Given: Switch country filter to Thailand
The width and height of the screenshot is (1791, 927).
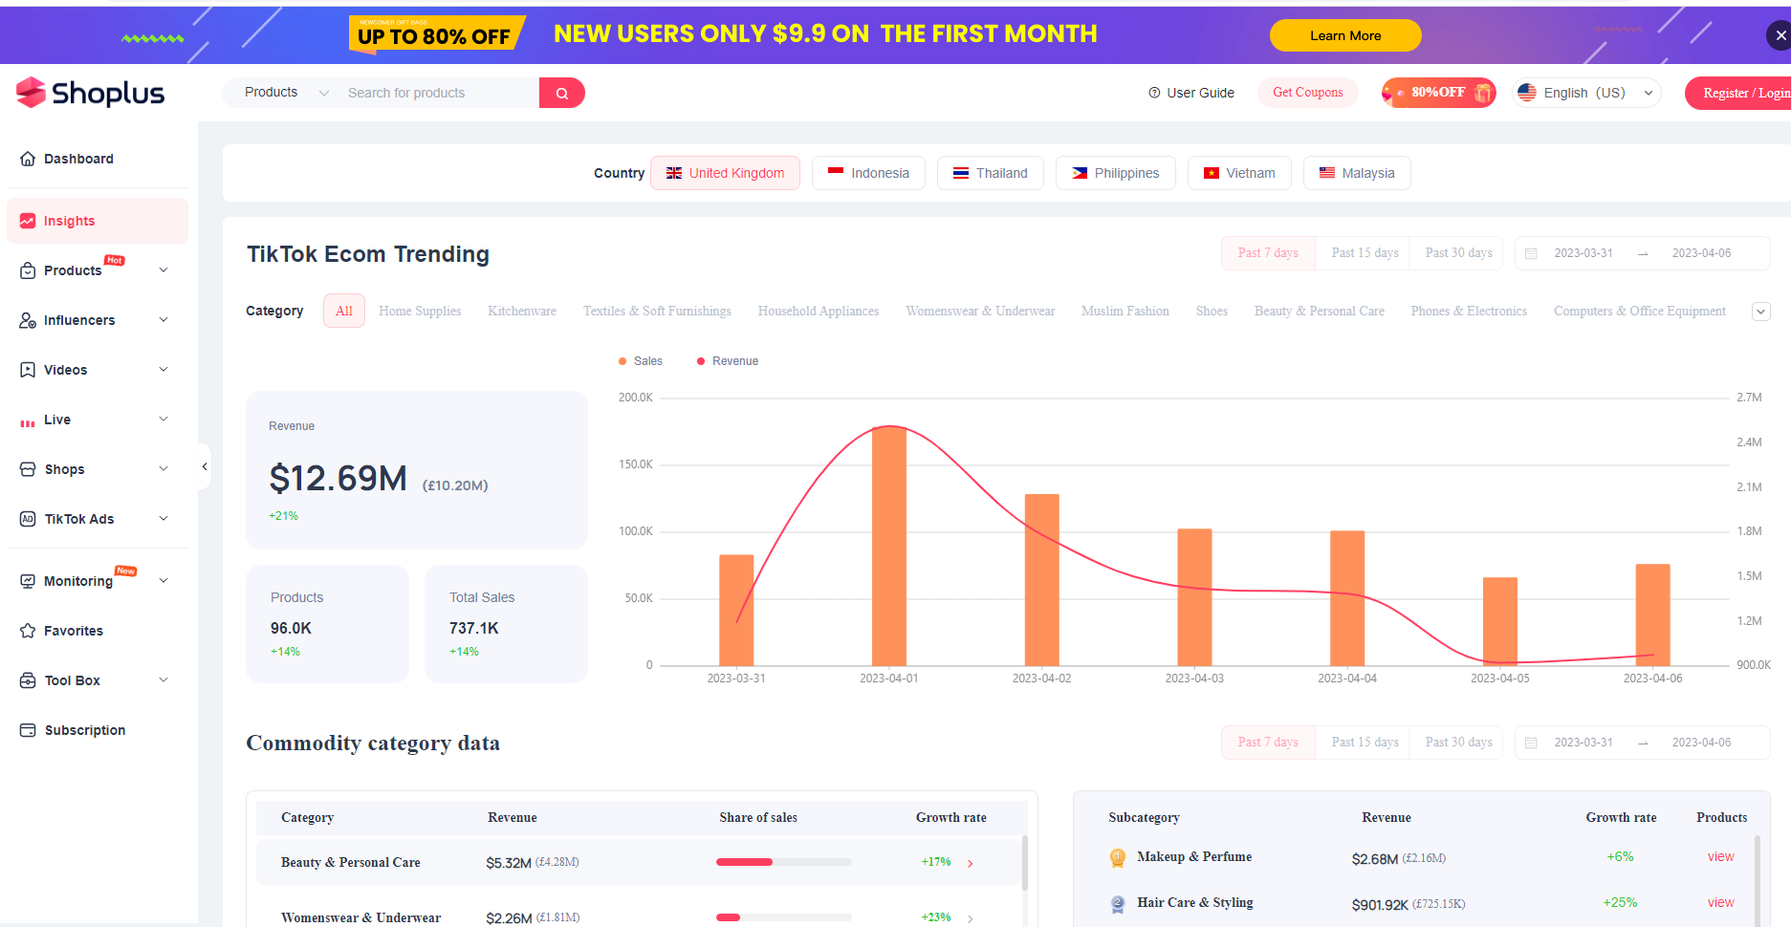Looking at the screenshot, I should click(990, 173).
